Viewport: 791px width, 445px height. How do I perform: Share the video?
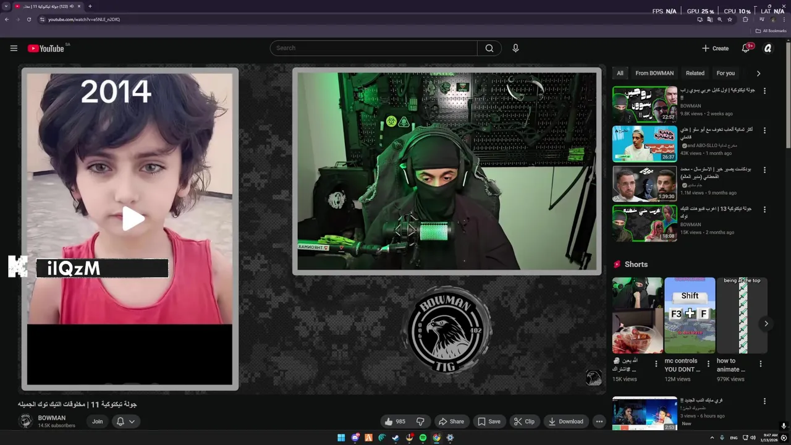point(450,422)
